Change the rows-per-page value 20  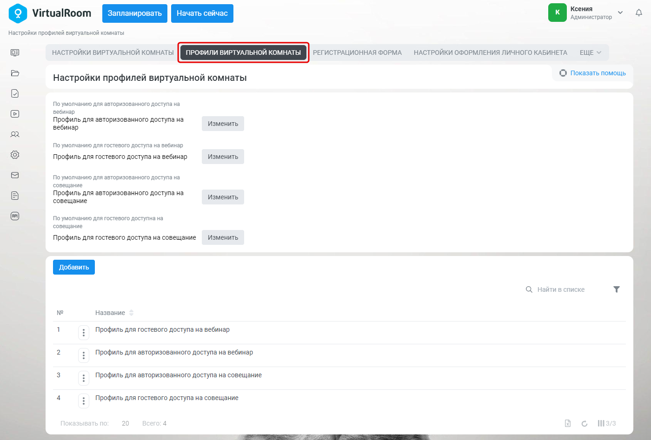126,423
